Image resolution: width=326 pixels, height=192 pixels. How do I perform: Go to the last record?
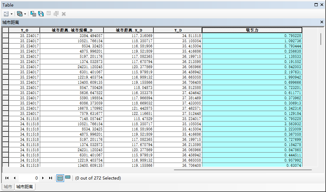pyautogui.click(x=50, y=178)
